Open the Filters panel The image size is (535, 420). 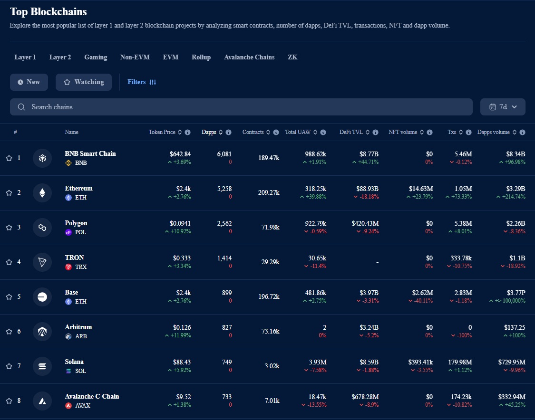click(x=142, y=82)
